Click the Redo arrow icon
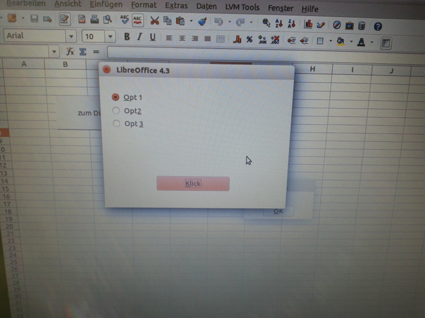Viewport: 425px width, 318px height. (240, 22)
